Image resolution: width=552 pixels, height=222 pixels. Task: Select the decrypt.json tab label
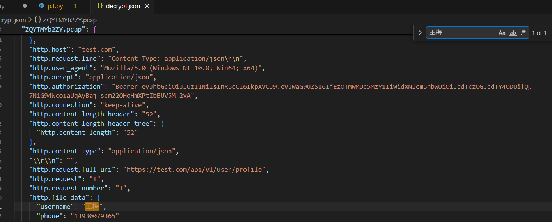point(122,6)
